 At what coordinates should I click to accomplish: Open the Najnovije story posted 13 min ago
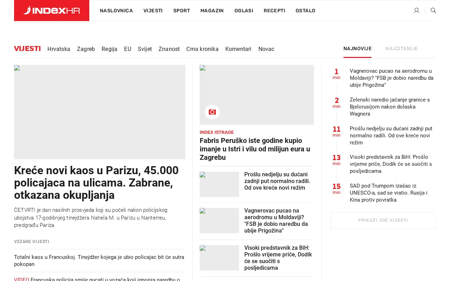point(391,164)
